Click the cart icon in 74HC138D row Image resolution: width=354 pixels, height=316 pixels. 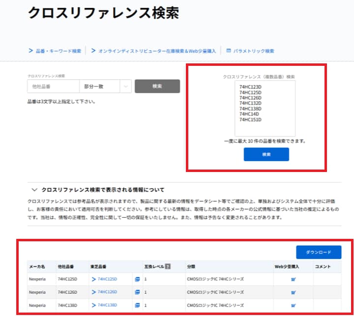(x=293, y=306)
